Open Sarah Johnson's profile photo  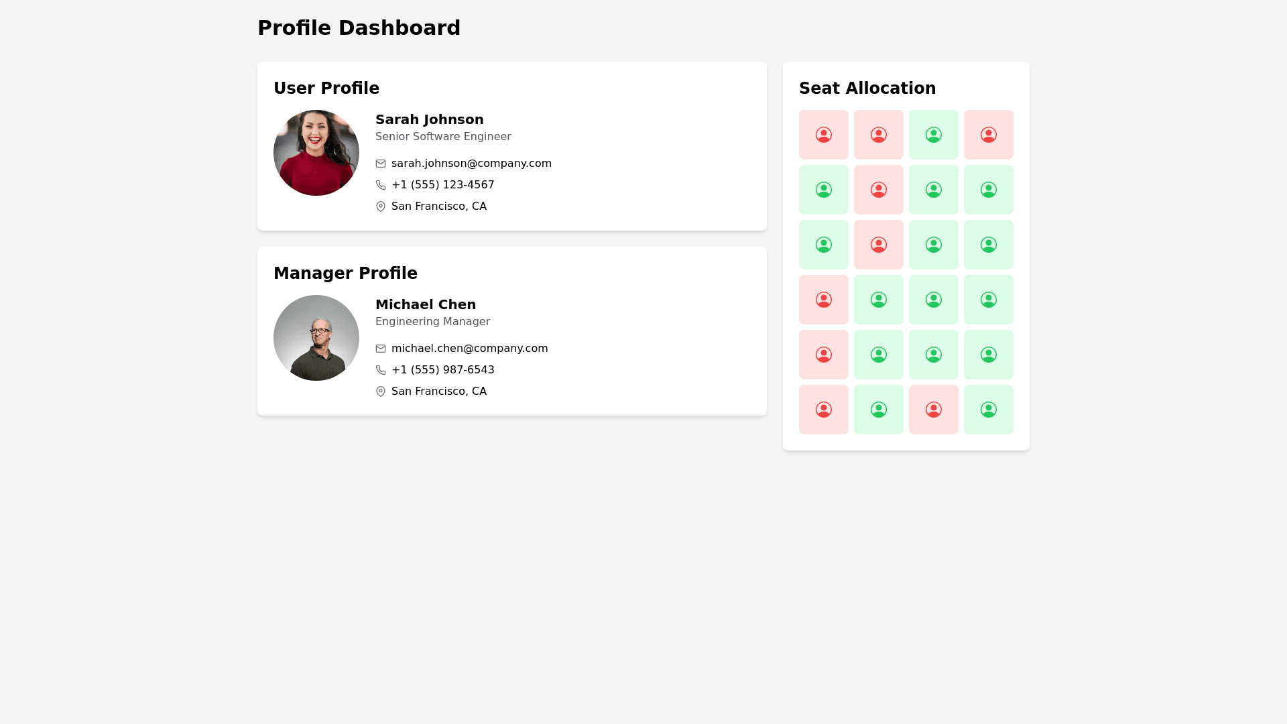coord(316,153)
